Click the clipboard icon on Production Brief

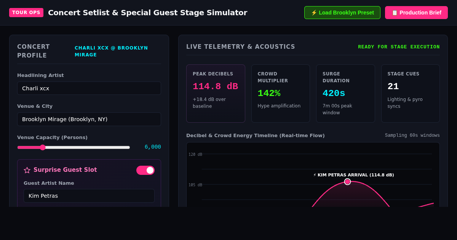tap(395, 13)
